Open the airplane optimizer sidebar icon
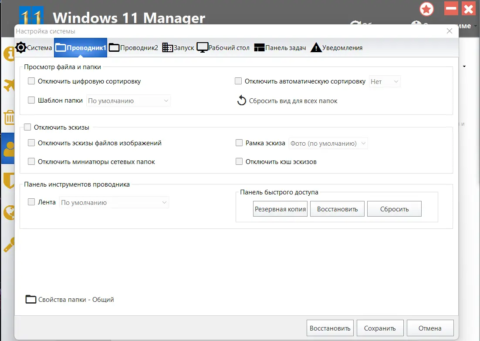 point(9,85)
